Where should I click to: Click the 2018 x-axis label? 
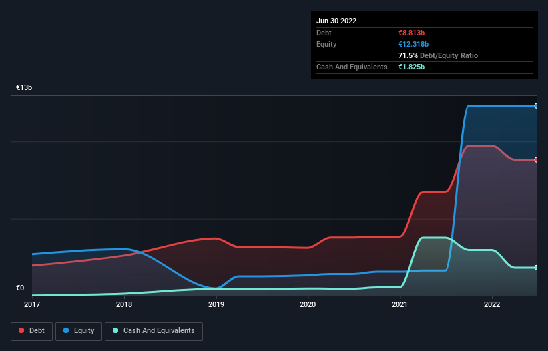[124, 304]
